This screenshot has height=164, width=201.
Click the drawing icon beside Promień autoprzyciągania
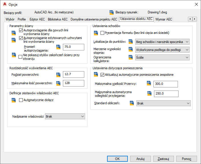(58, 47)
